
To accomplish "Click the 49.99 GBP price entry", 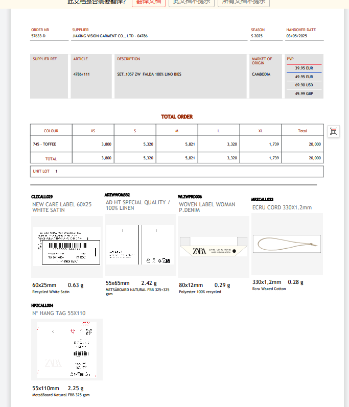I will 304,94.
